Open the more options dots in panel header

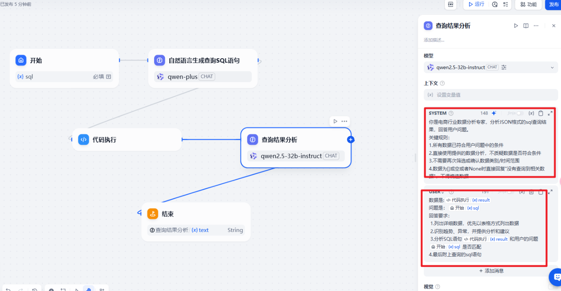coord(536,26)
